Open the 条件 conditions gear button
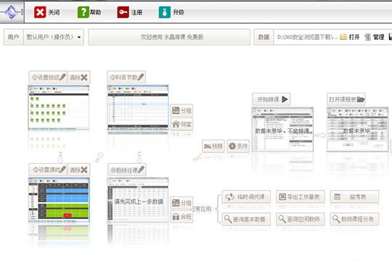 pos(238,146)
